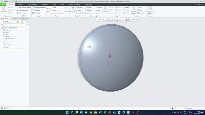Open Component Interface

point(150,10)
